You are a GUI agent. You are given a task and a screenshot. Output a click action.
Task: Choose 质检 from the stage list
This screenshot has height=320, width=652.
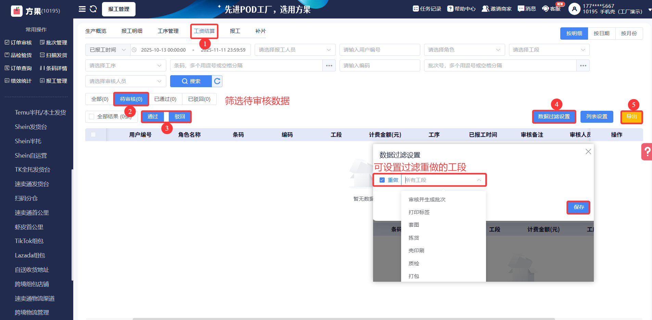point(414,263)
